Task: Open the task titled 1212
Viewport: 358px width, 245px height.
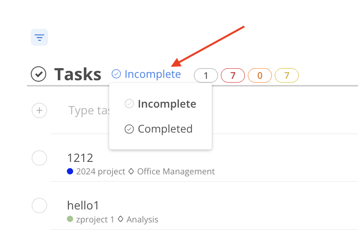Action: pyautogui.click(x=80, y=158)
